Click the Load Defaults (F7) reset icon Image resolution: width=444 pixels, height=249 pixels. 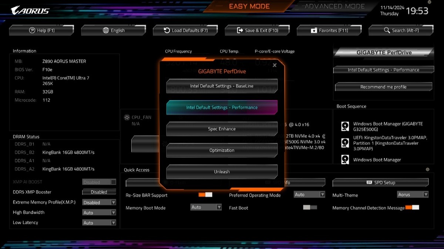[x=167, y=30]
